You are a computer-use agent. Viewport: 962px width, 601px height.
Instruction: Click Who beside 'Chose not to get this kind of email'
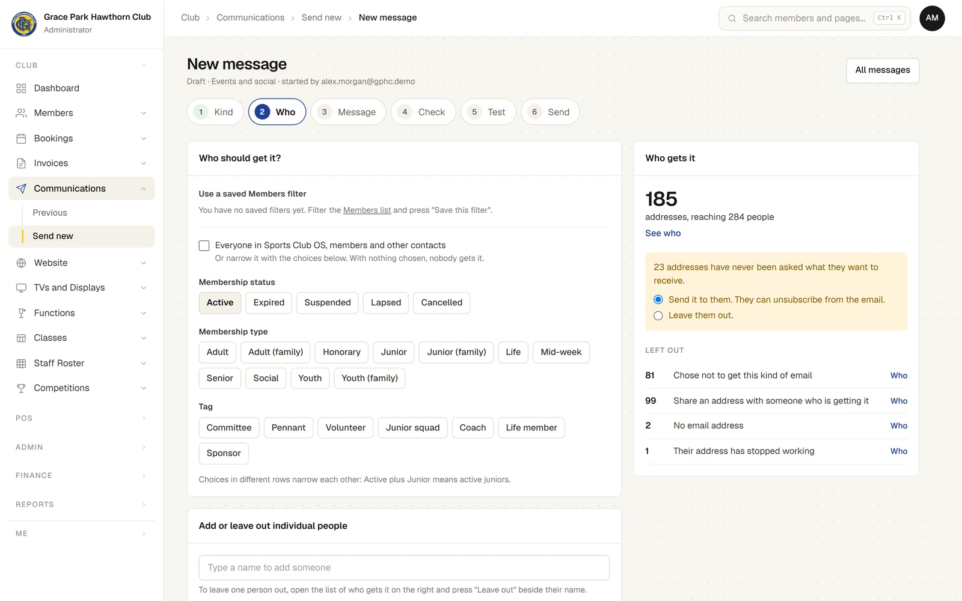[899, 376]
